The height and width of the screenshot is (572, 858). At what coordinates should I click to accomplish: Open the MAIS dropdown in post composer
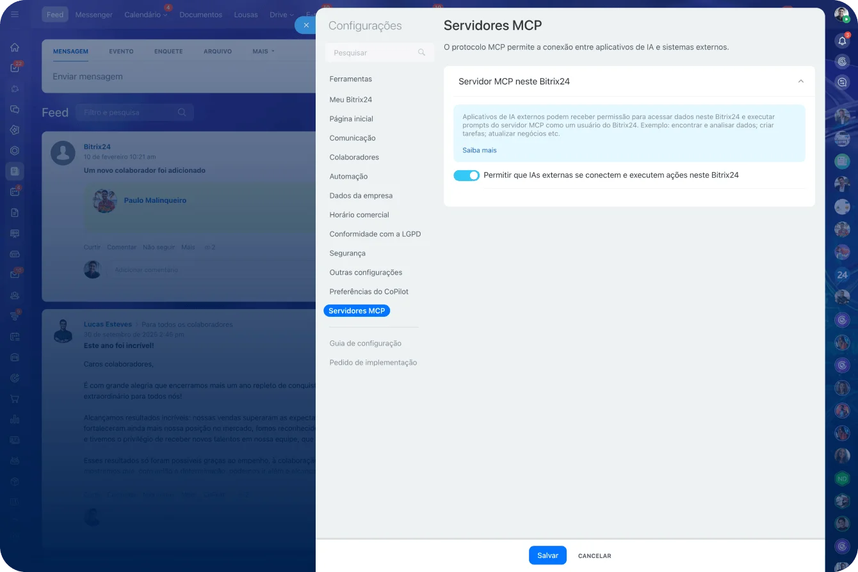(x=263, y=51)
